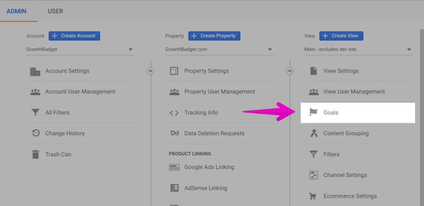Click the Channel Settings icon
The height and width of the screenshot is (206, 424).
point(313,175)
